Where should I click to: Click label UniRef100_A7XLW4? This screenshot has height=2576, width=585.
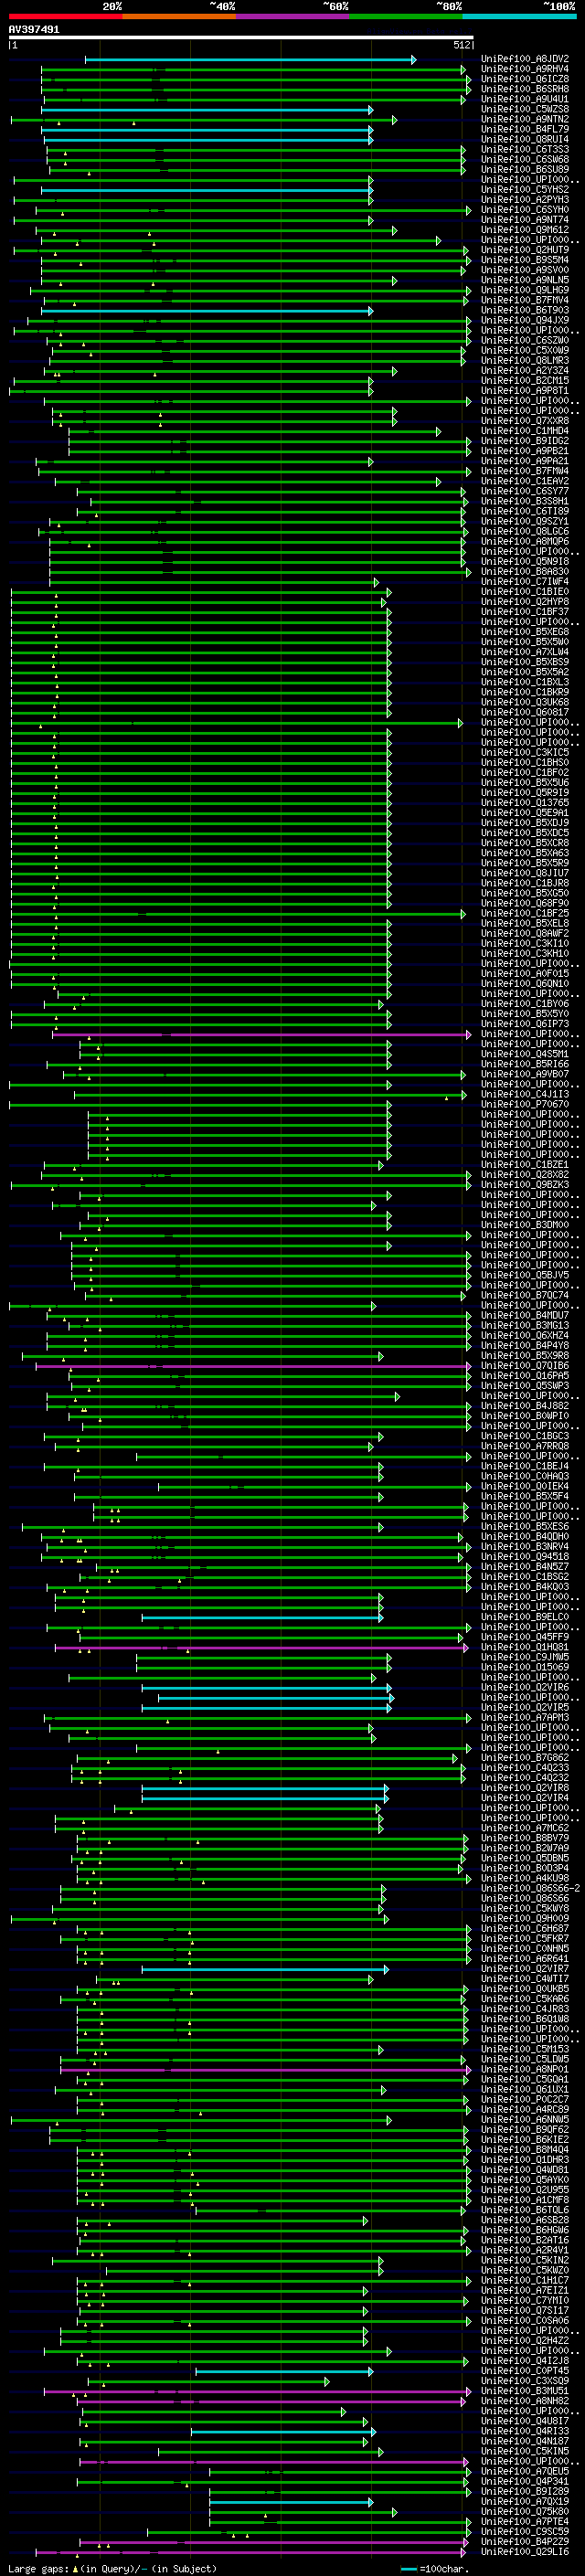pyautogui.click(x=525, y=652)
